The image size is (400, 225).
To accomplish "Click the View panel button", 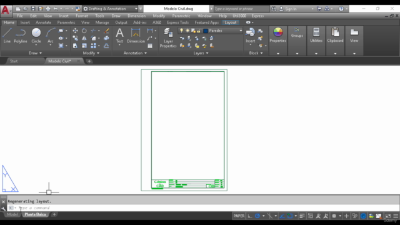I will coord(354,35).
